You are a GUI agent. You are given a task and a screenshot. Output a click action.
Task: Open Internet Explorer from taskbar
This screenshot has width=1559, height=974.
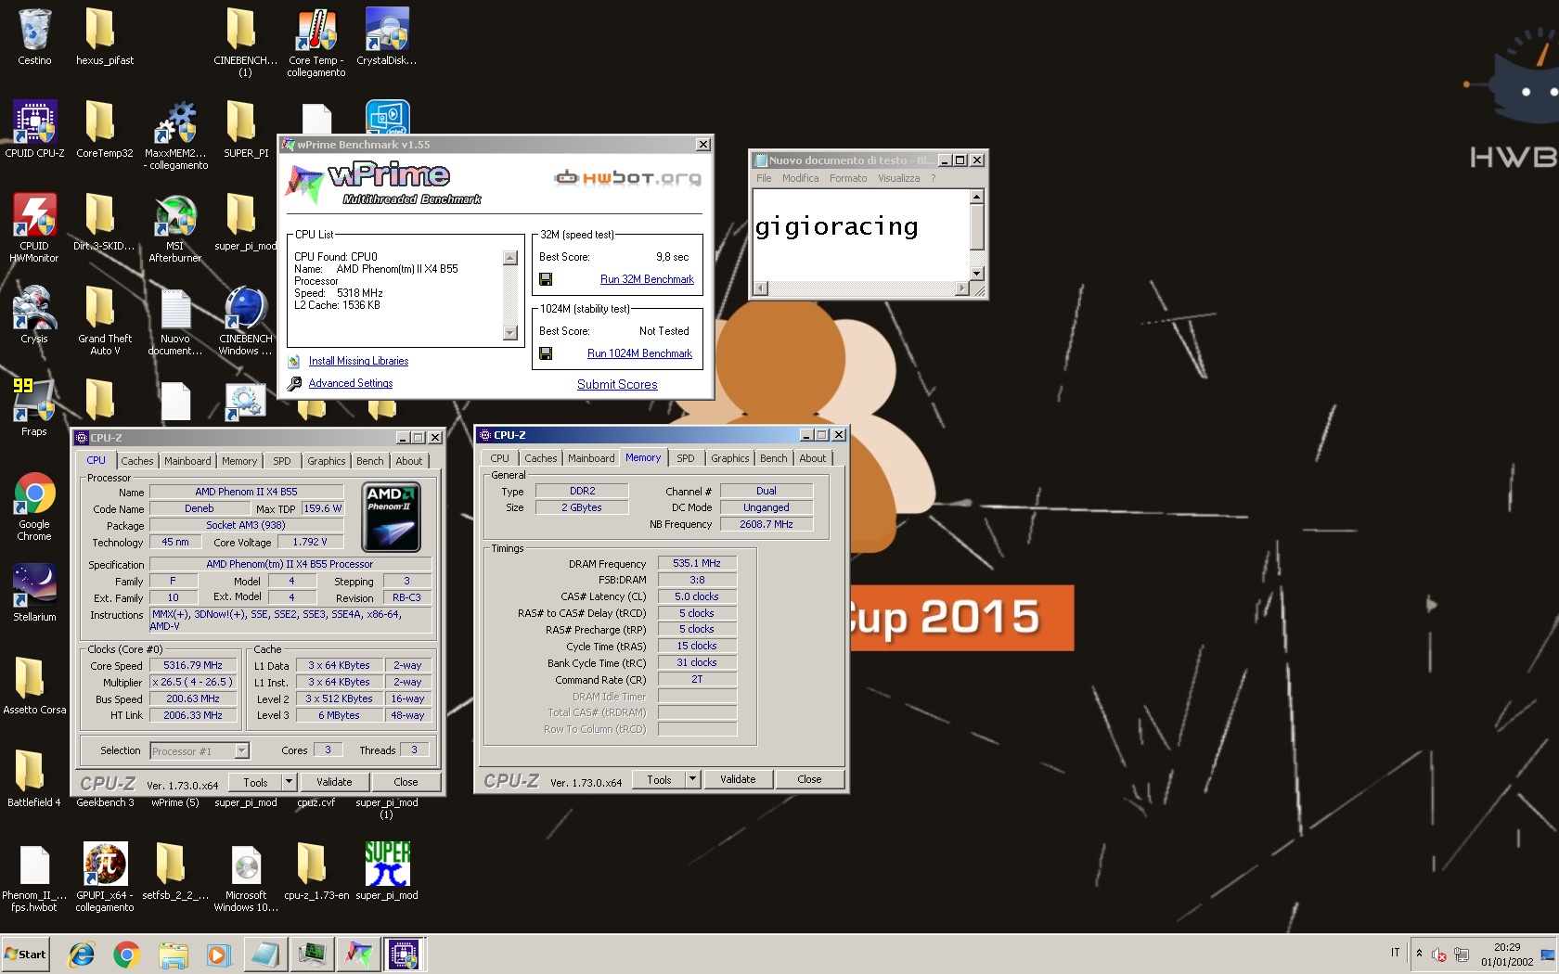[x=82, y=954]
